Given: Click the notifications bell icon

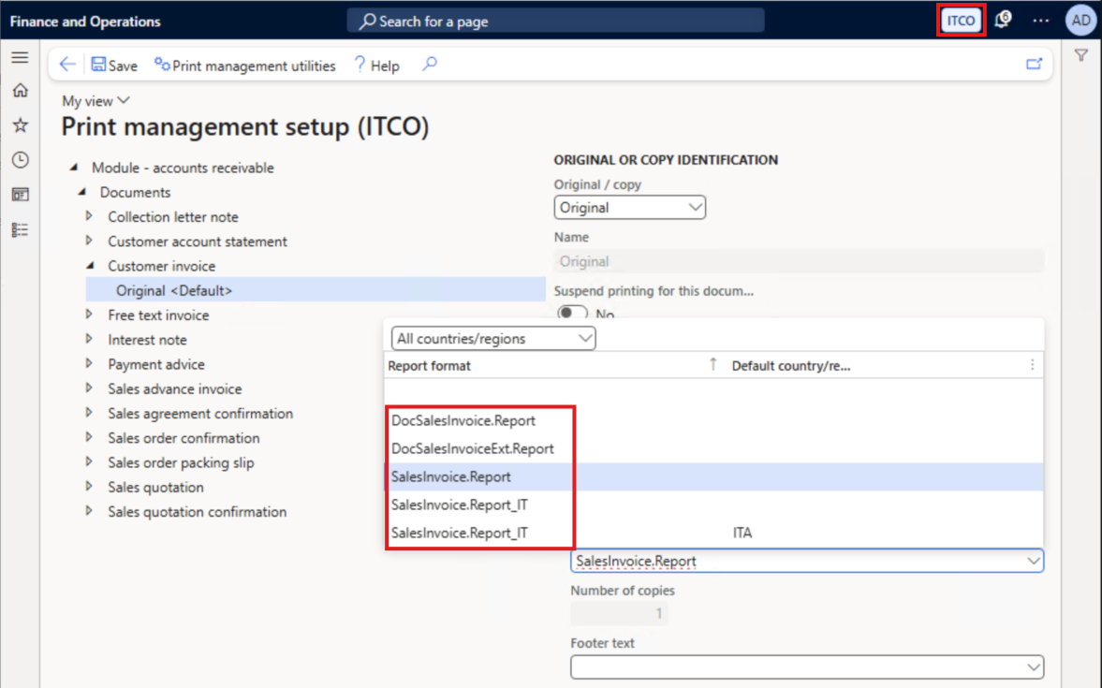Looking at the screenshot, I should pos(1002,21).
